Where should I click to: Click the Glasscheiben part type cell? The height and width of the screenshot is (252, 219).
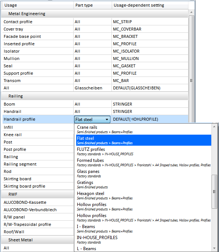(x=93, y=88)
